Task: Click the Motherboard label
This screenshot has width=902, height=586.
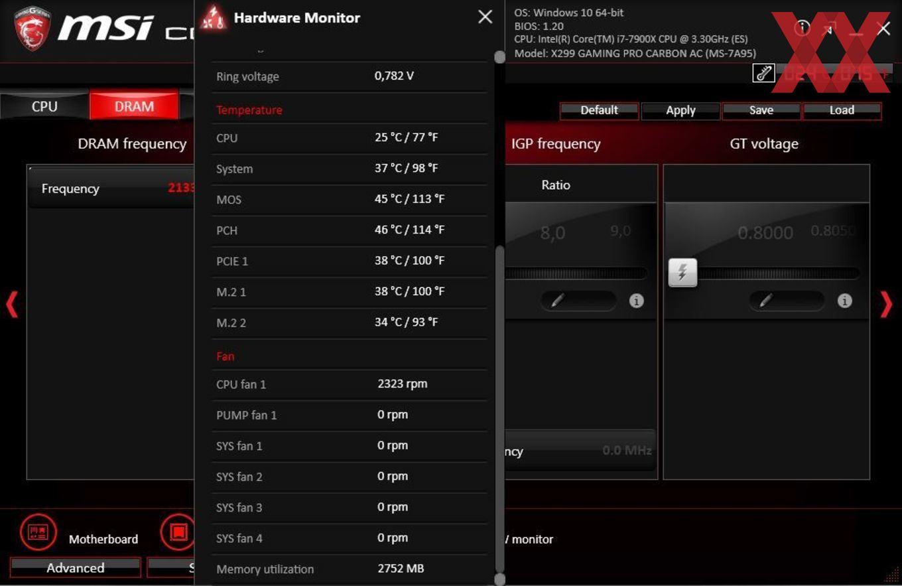Action: pyautogui.click(x=103, y=539)
